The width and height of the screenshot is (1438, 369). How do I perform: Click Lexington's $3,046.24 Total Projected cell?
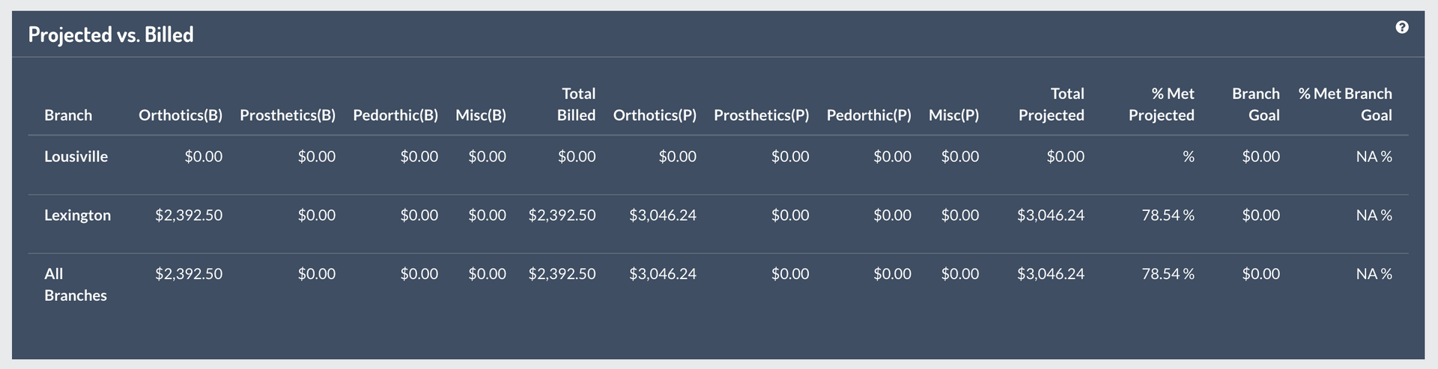pos(1051,216)
